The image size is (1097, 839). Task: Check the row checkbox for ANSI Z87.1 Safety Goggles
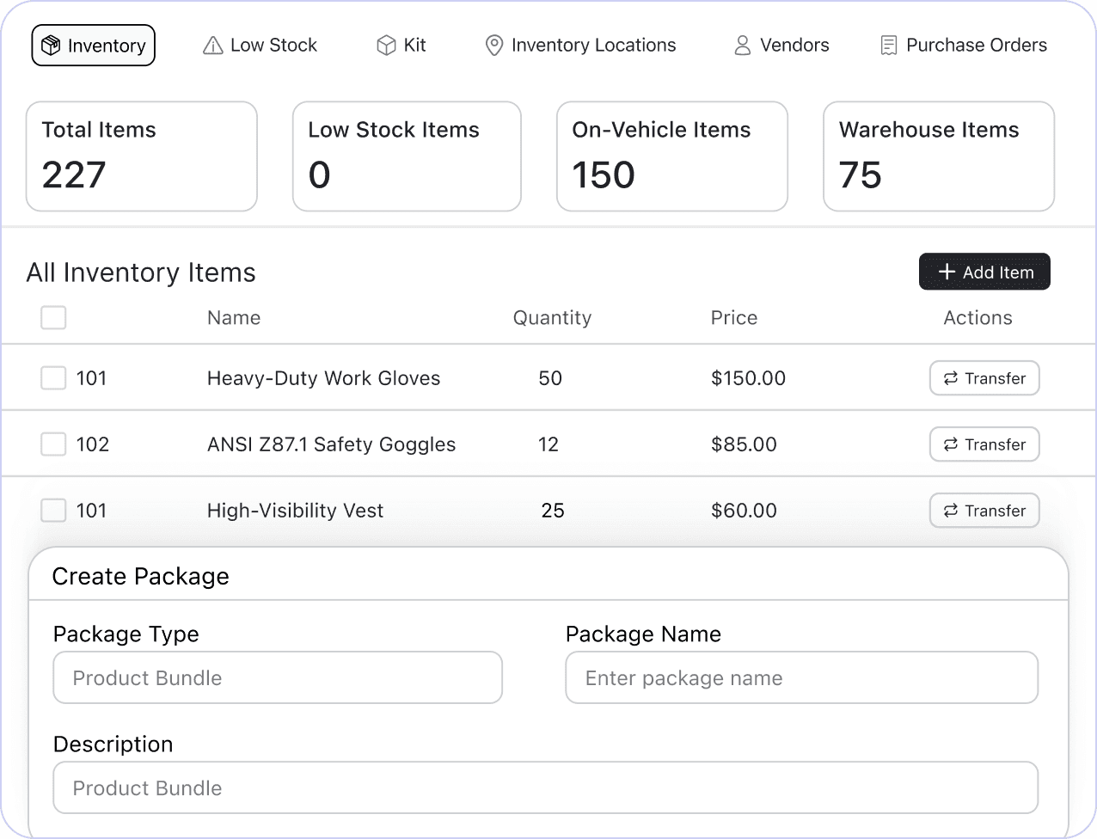click(x=53, y=444)
